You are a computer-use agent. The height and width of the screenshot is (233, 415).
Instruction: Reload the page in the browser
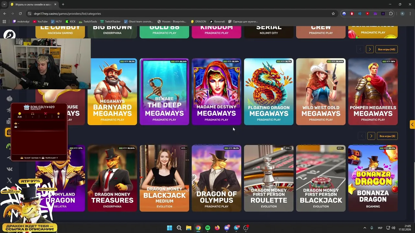(x=20, y=14)
